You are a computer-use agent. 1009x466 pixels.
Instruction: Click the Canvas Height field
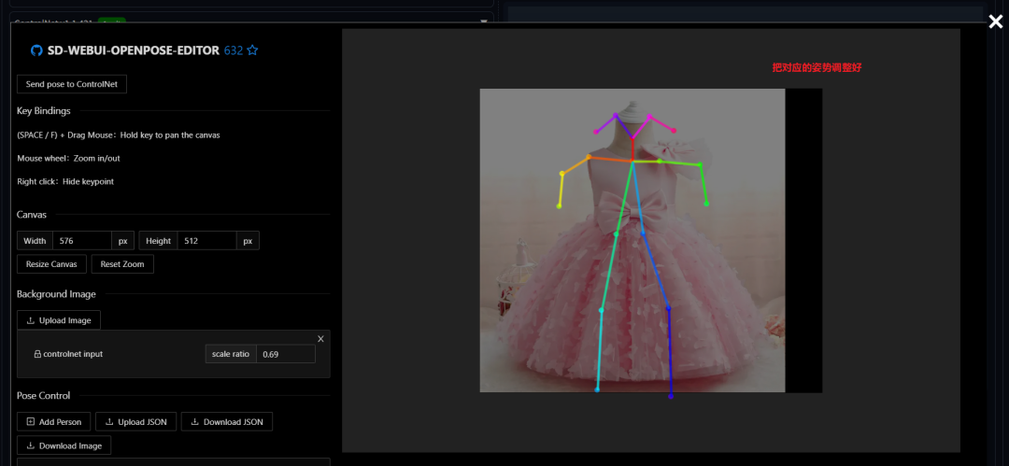click(x=206, y=241)
